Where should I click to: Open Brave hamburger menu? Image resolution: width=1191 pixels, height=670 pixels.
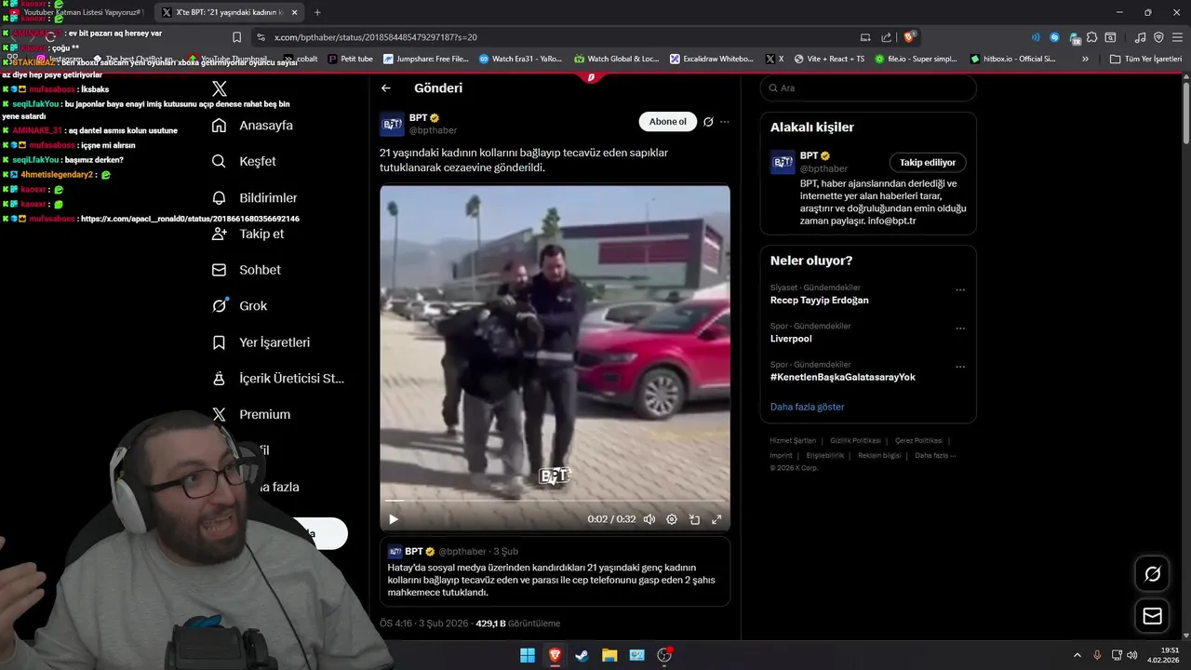tap(1179, 37)
